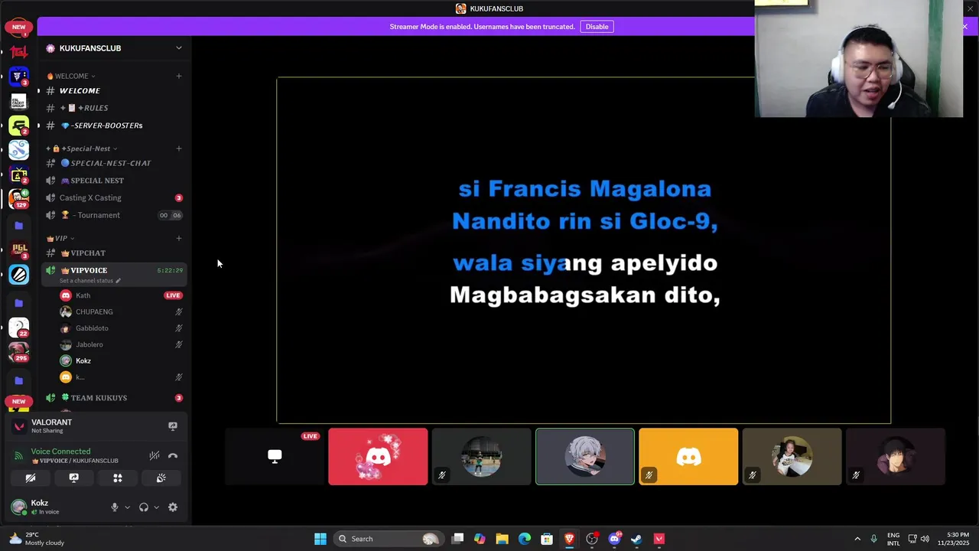The height and width of the screenshot is (551, 979).
Task: Open the first NEW server notification badge
Action: (x=18, y=27)
